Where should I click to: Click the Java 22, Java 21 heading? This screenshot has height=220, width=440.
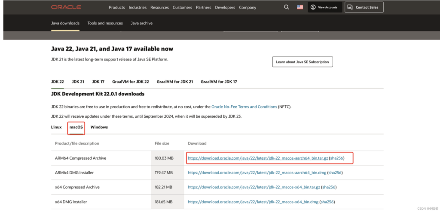coord(112,49)
